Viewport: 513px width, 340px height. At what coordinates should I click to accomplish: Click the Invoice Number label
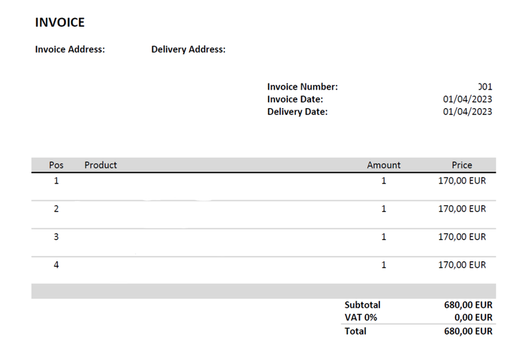pos(303,87)
